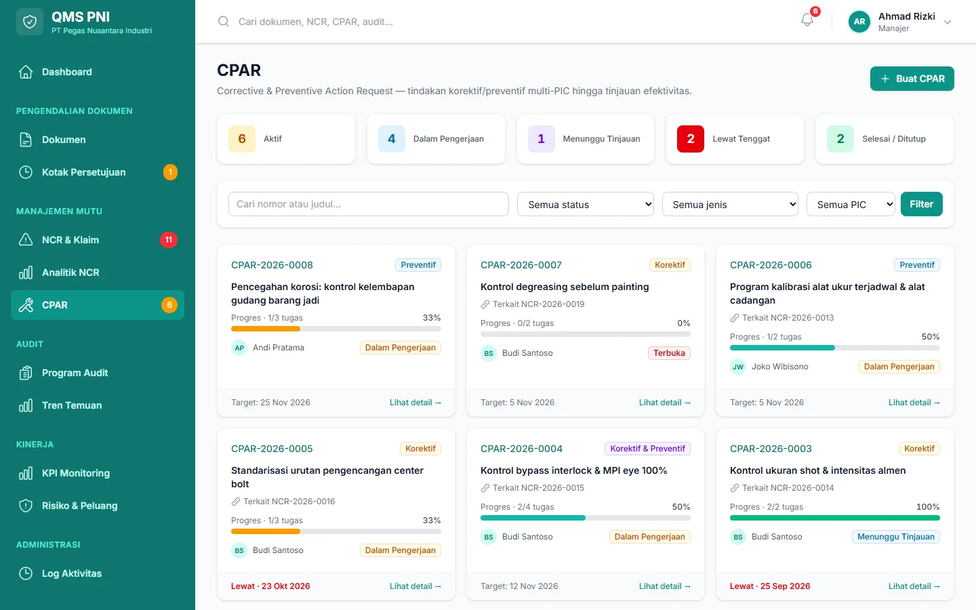Open the Dashboard home icon
Viewport: 976px width, 610px height.
[x=26, y=72]
